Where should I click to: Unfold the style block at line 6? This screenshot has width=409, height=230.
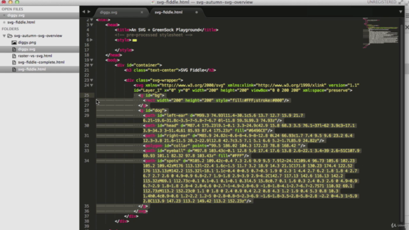(x=91, y=40)
